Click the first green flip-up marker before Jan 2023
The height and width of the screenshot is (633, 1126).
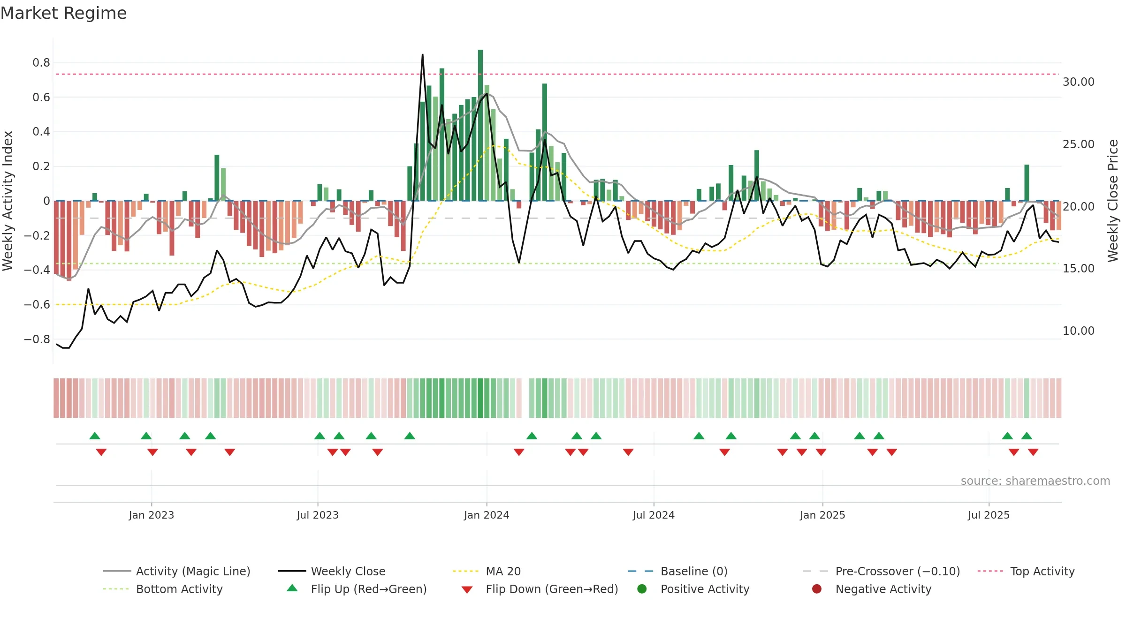point(95,436)
